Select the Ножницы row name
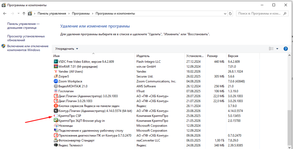The width and height of the screenshot is (293, 149). click(66, 126)
